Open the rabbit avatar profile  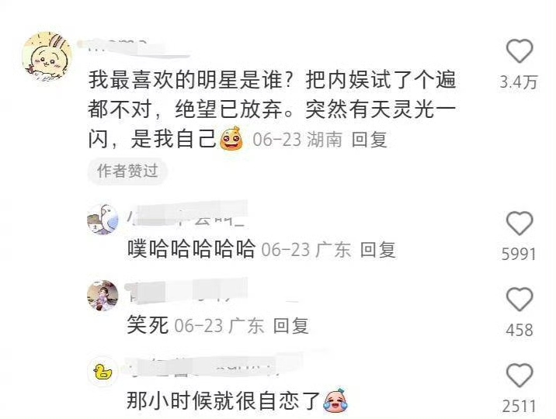[x=47, y=56]
